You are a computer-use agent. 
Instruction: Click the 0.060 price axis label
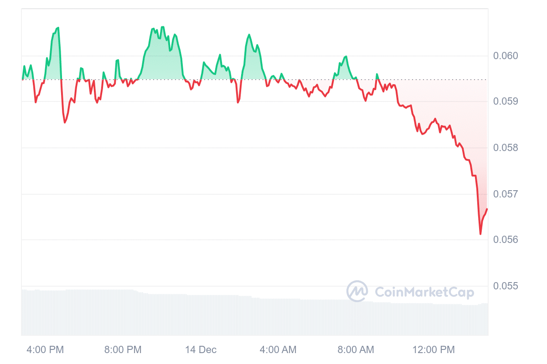tap(506, 56)
